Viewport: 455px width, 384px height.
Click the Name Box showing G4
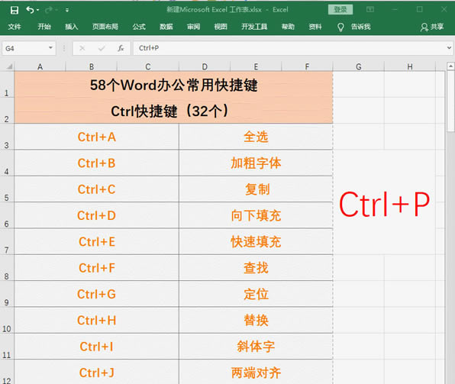pos(28,48)
